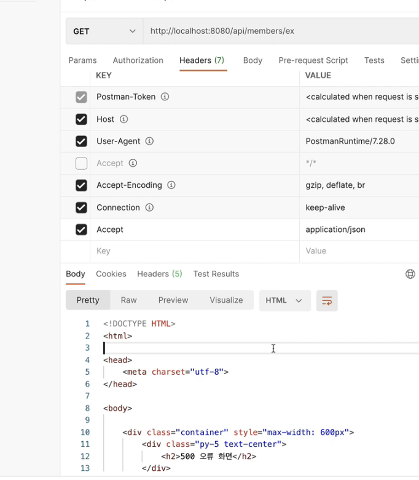Go to Pre-request Script tab
Image resolution: width=419 pixels, height=480 pixels.
coord(313,60)
